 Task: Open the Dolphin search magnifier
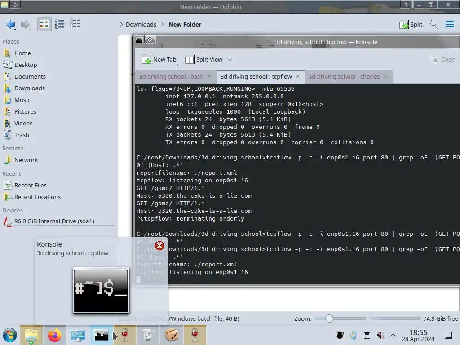tap(434, 24)
